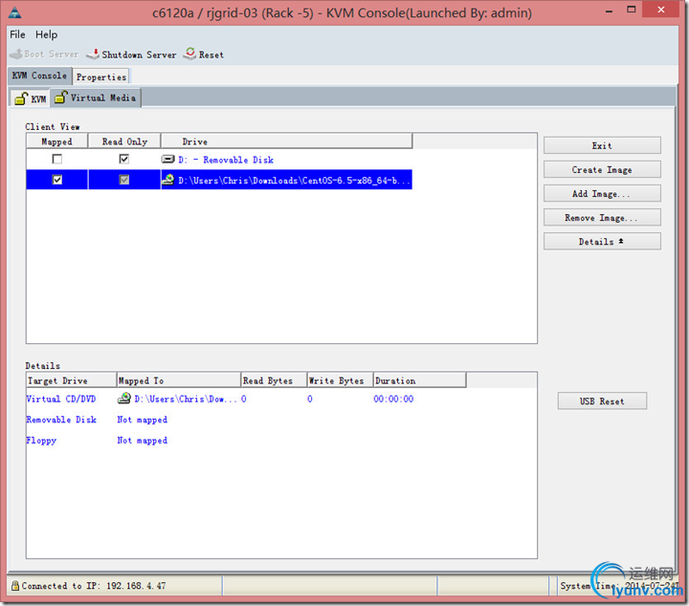Click the Duration column header
The image size is (689, 606).
point(420,380)
